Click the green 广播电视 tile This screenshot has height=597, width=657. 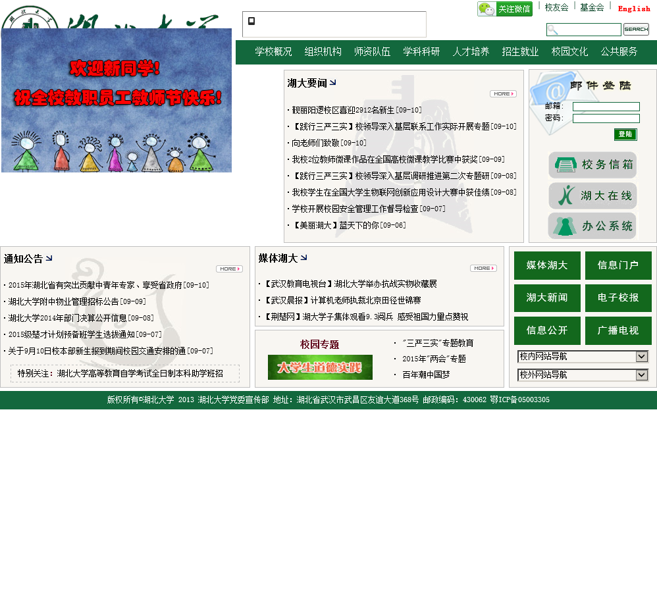pos(618,330)
